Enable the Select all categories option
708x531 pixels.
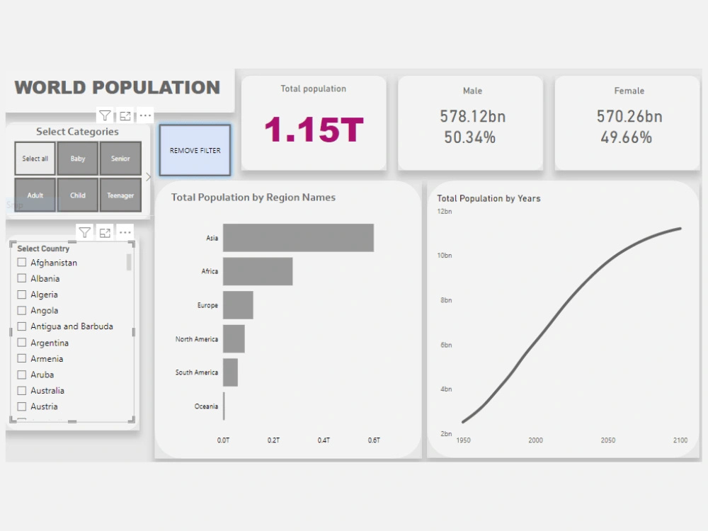click(x=35, y=158)
